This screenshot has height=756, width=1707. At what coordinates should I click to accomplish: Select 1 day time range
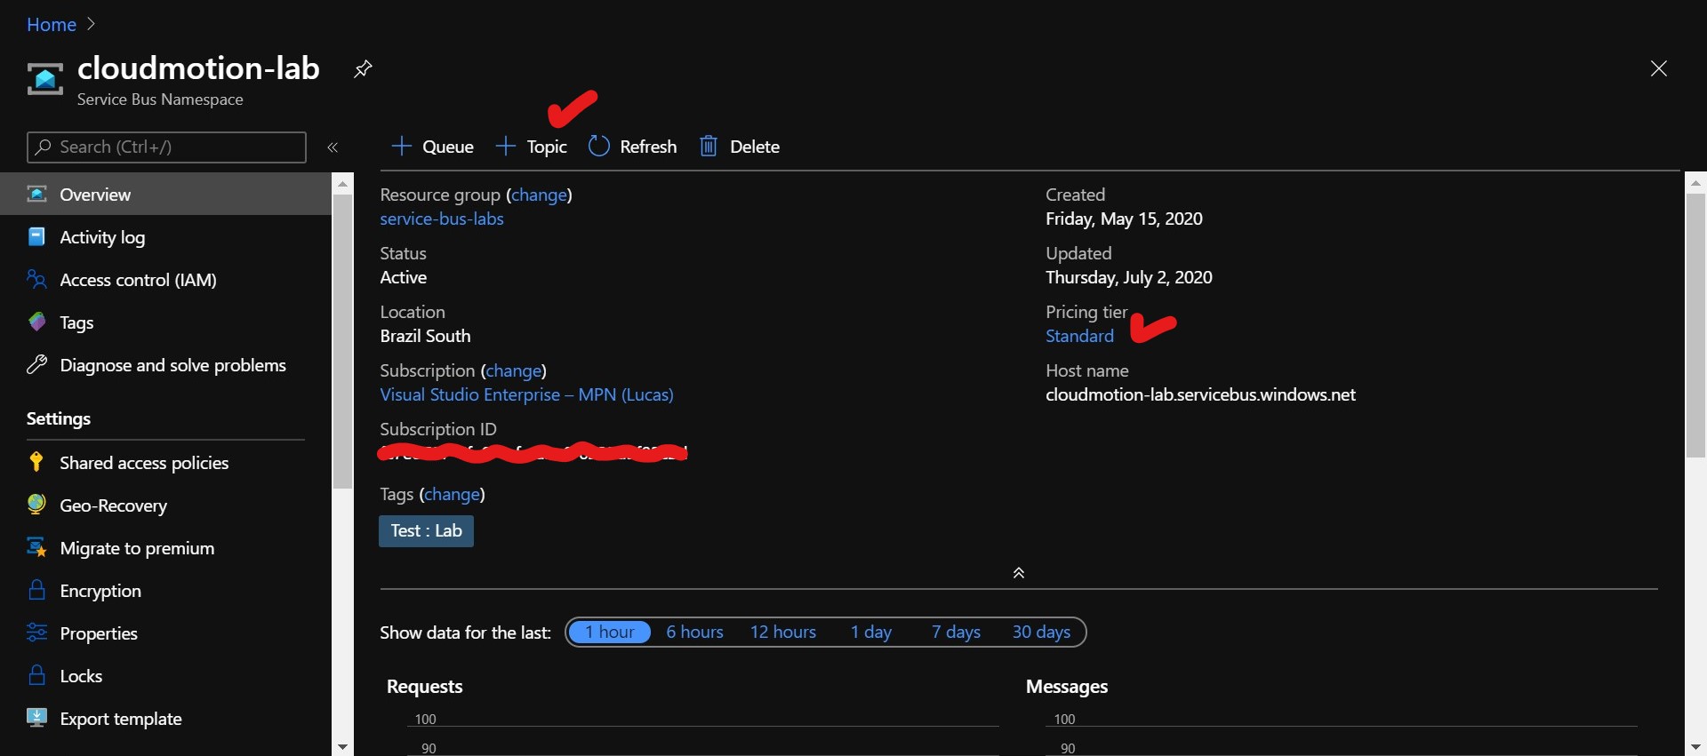(870, 632)
